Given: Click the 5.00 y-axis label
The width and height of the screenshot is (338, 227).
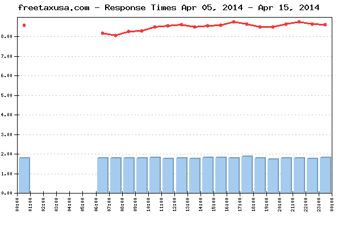Looking at the screenshot, I should pyautogui.click(x=6, y=95).
